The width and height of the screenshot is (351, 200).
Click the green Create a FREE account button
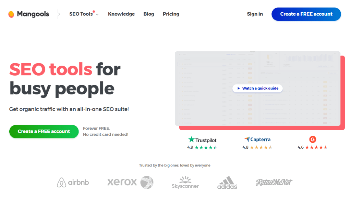click(44, 132)
